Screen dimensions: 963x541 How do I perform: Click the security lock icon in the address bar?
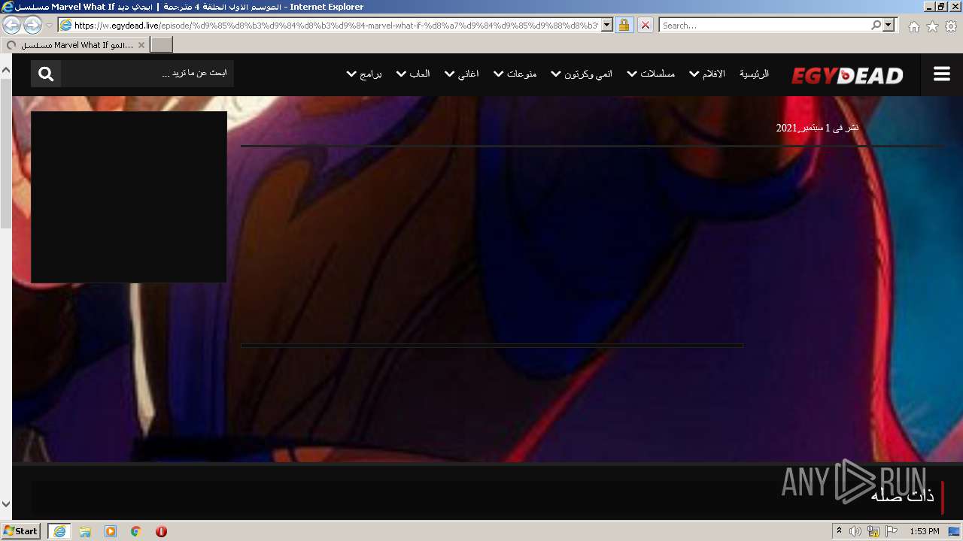624,25
